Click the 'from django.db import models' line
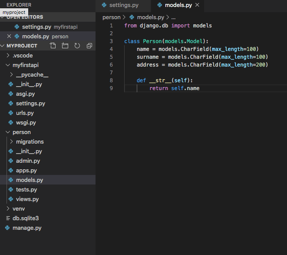287x255 pixels. coord(168,26)
